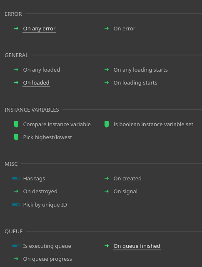This screenshot has height=267, width=202.
Task: Click the blue icon beside Pick by unique ID
Action: (16, 205)
